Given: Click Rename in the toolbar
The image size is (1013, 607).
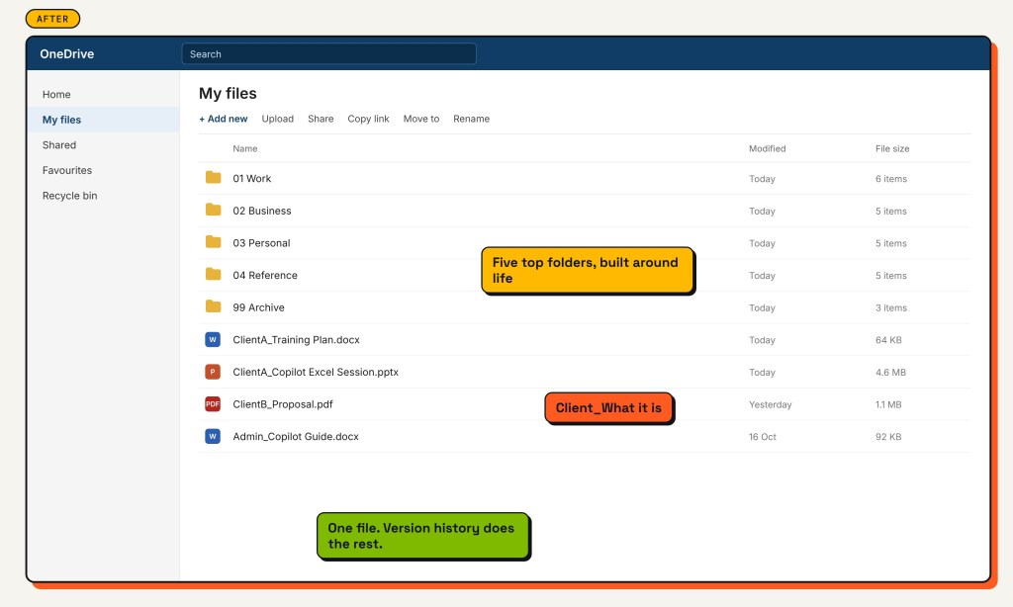Looking at the screenshot, I should click(x=471, y=119).
